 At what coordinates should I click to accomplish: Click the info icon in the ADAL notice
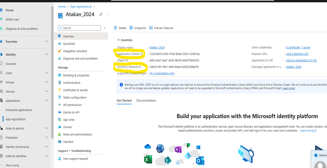tap(121, 85)
